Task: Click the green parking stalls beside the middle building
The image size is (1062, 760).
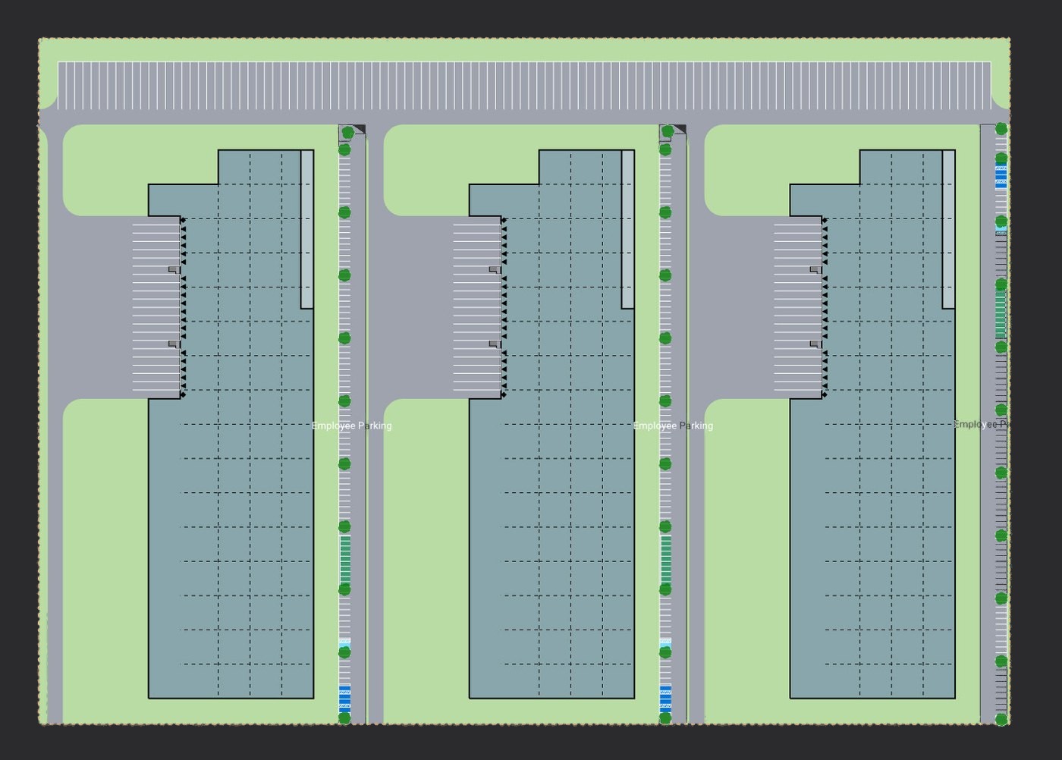Action: [x=666, y=561]
